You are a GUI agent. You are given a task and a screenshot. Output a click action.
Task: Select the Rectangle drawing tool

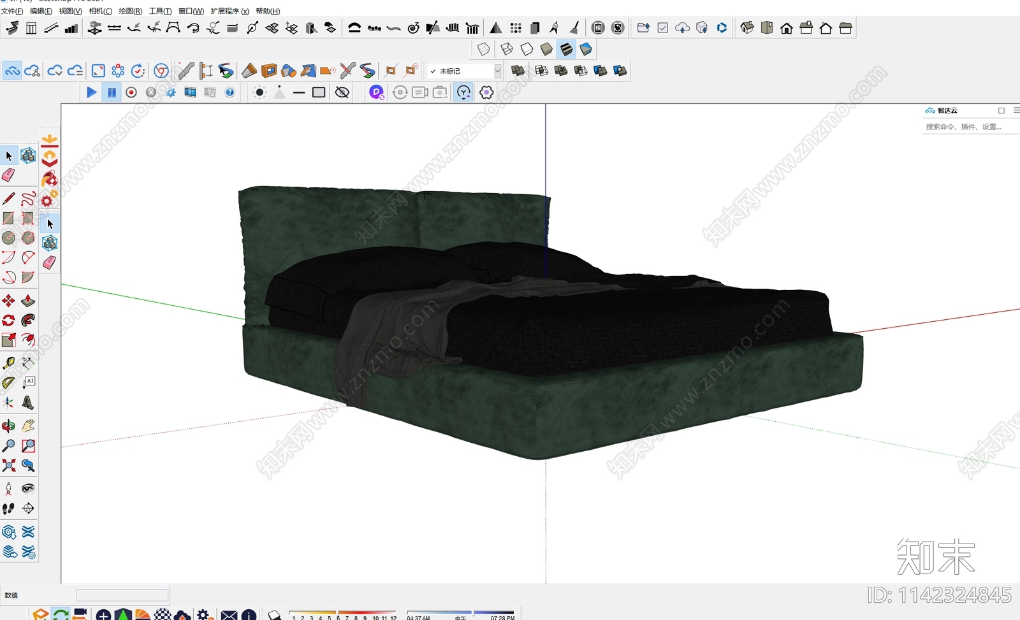8,219
